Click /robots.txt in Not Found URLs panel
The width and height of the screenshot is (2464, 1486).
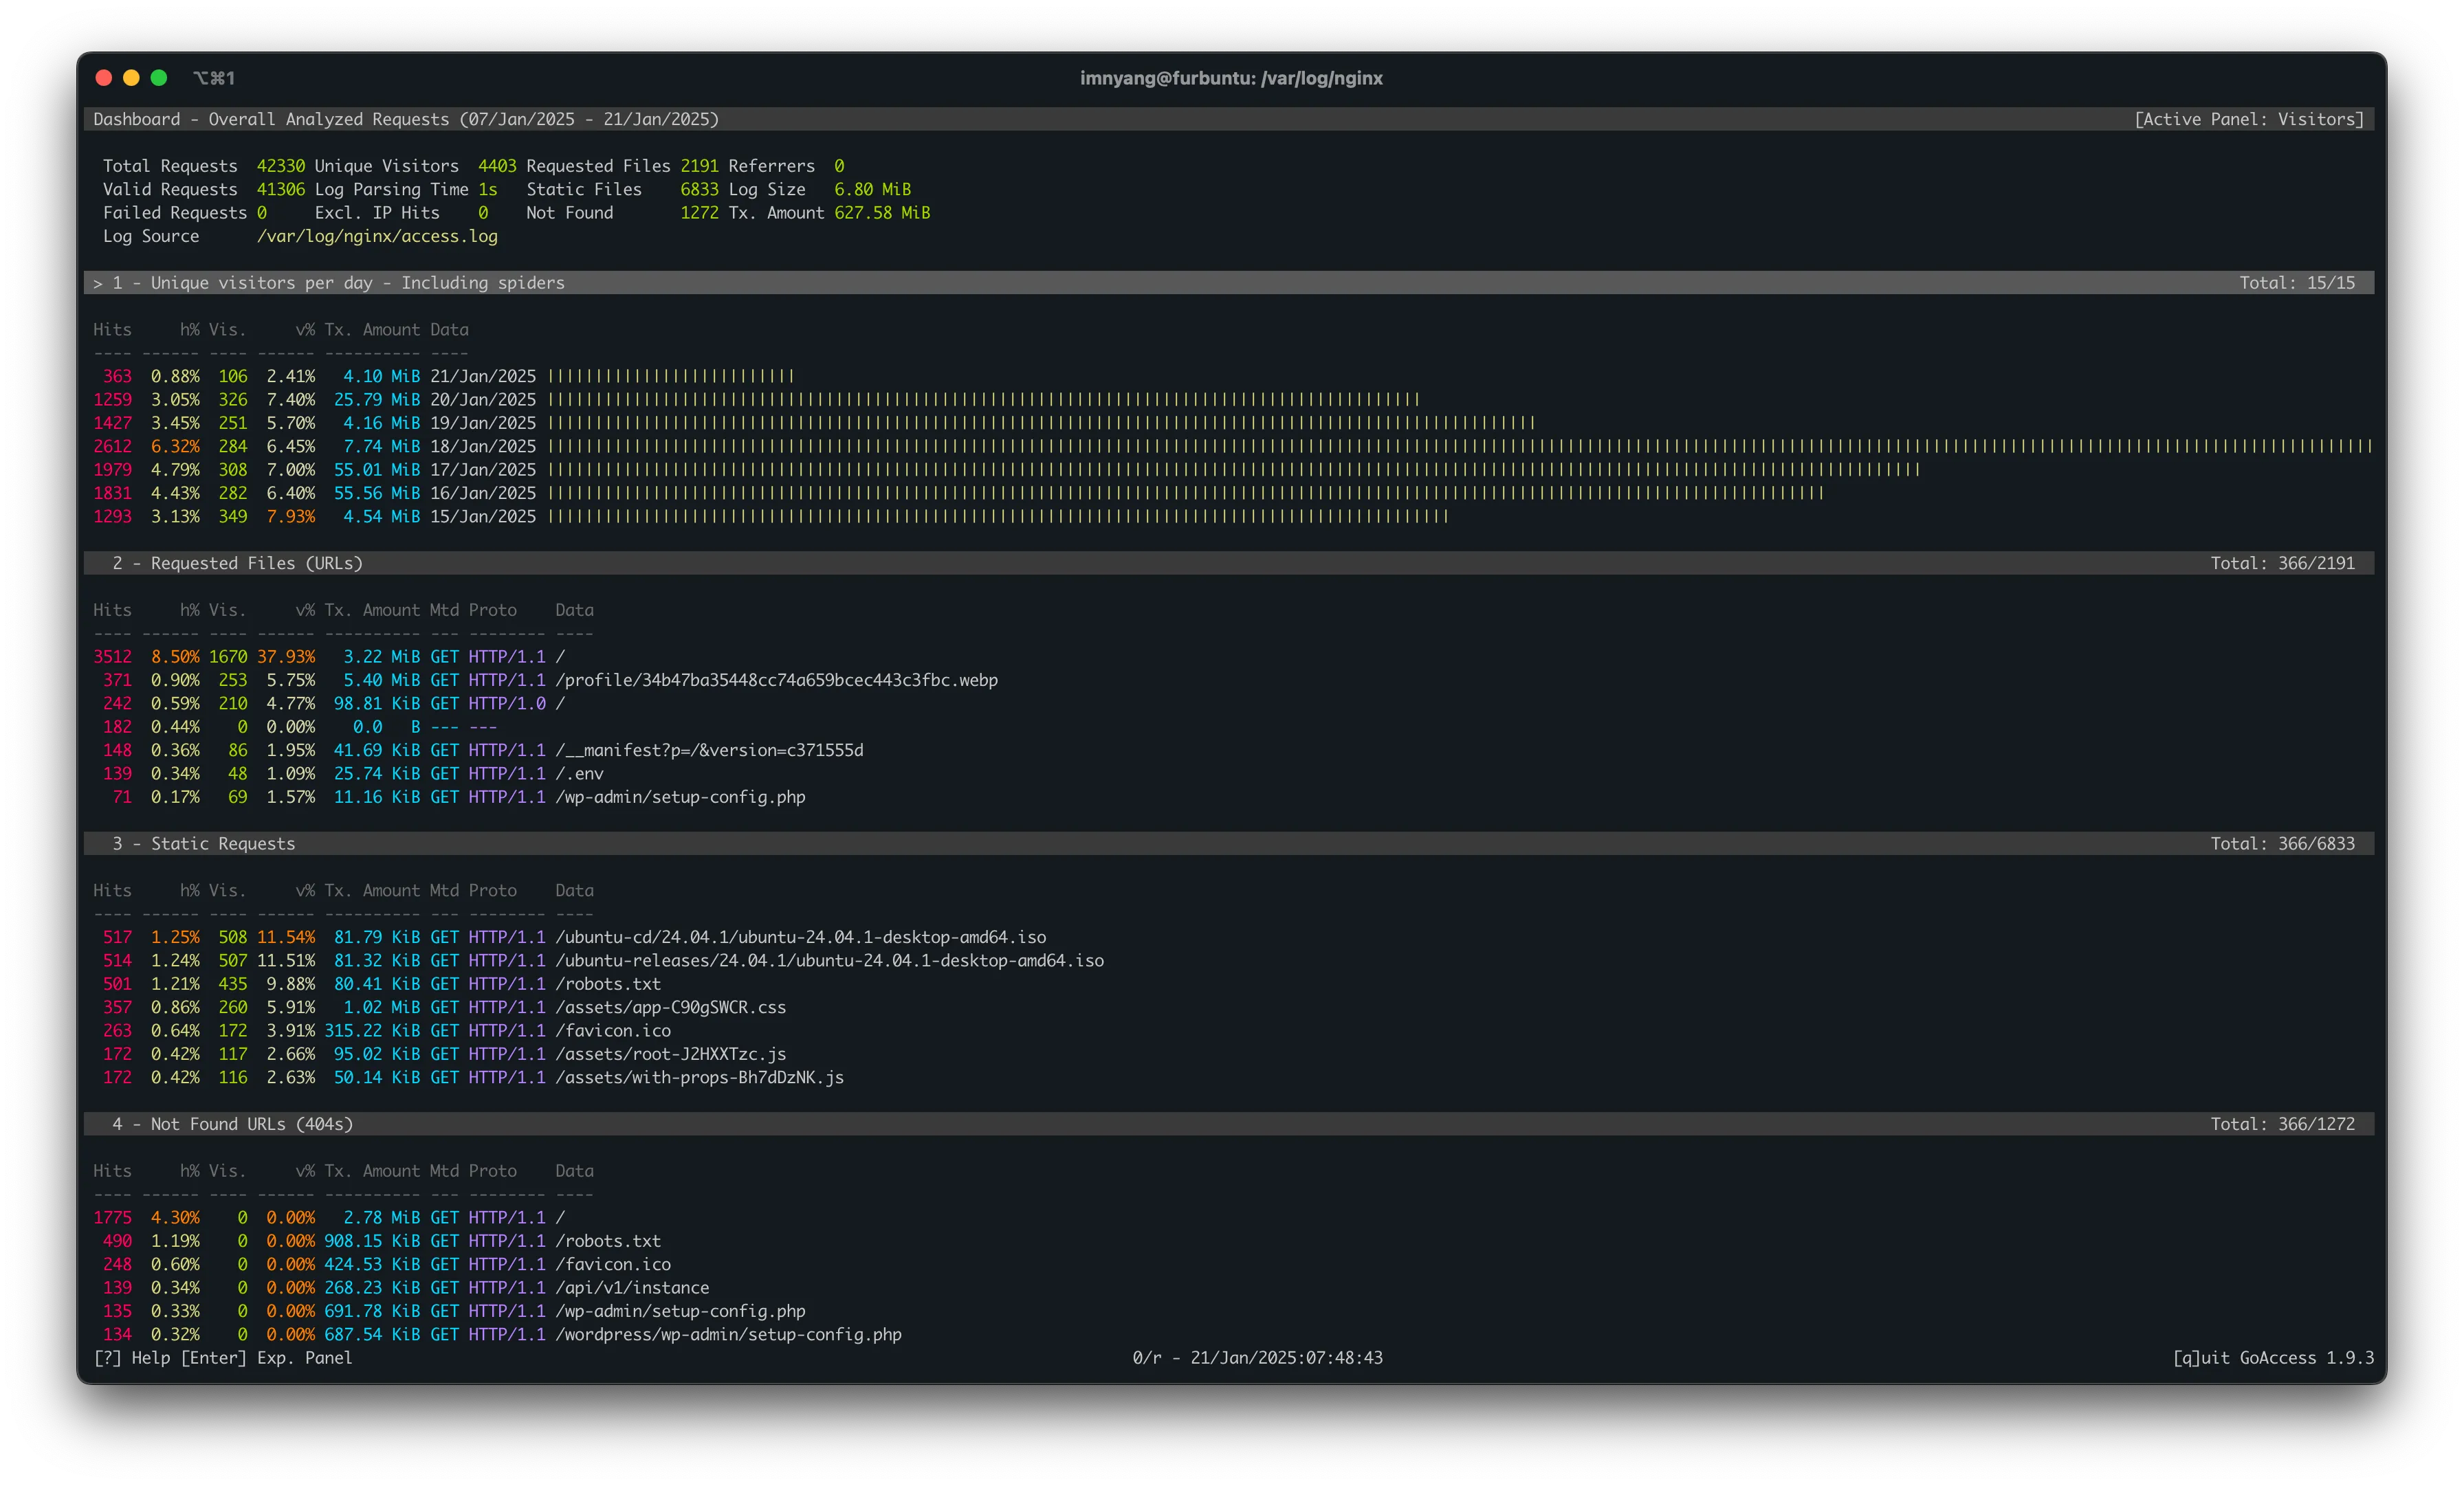pos(608,1241)
